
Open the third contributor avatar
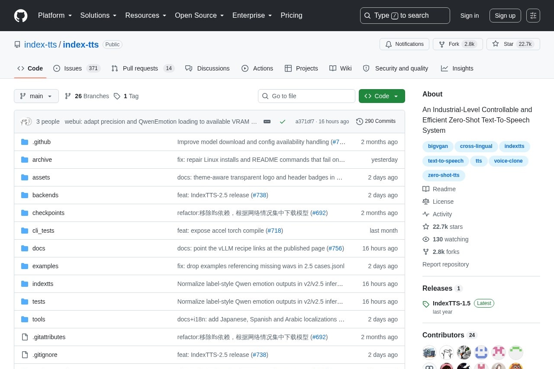[464, 353]
